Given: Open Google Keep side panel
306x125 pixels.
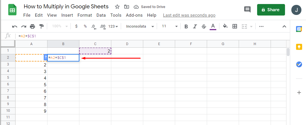Looking at the screenshot, I should coord(299,47).
